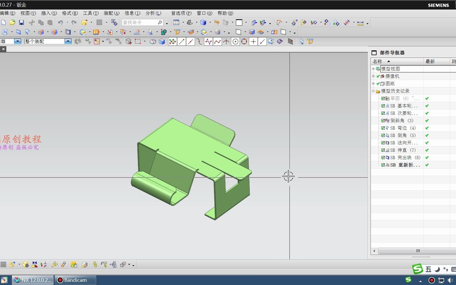The image size is (456, 285).
Task: Expand the 图纸 tree node
Action: 373,84
